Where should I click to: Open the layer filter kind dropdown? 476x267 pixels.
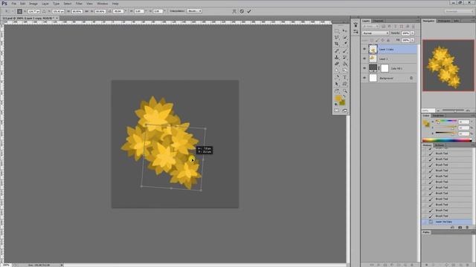[370, 27]
